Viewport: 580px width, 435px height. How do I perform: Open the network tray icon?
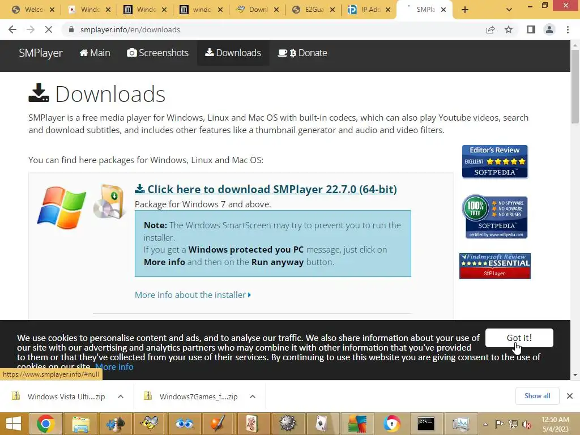[513, 424]
